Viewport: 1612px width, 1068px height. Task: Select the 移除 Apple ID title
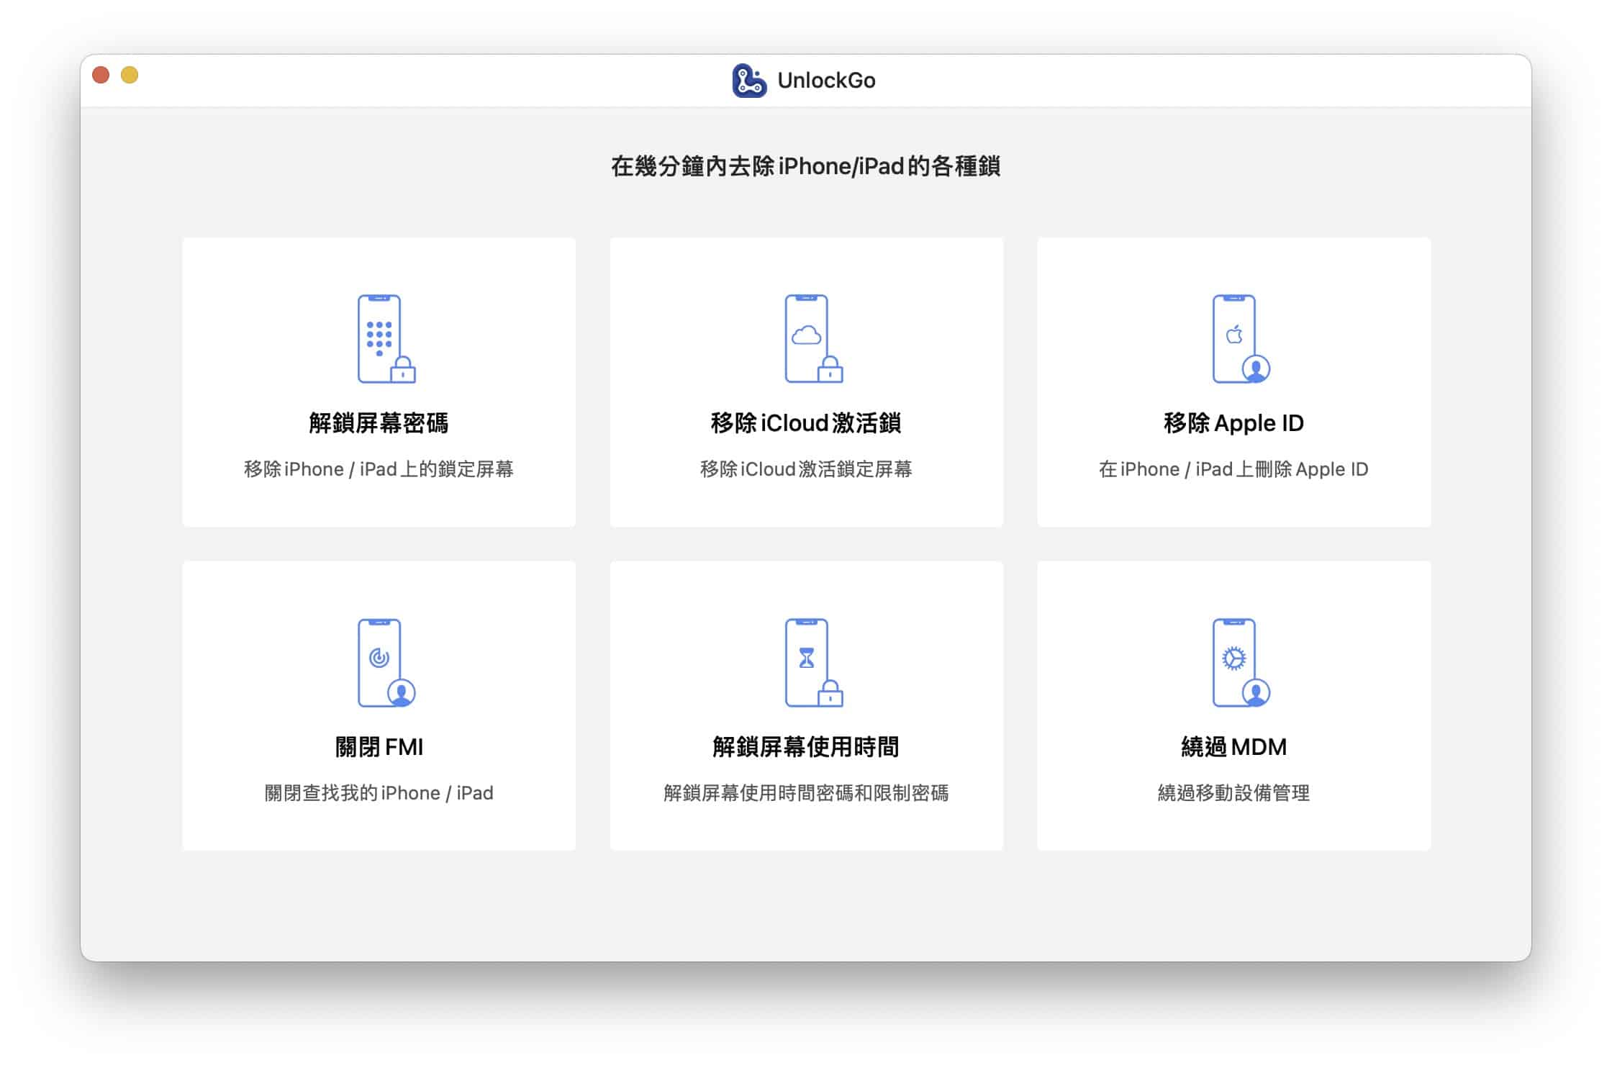click(1233, 423)
